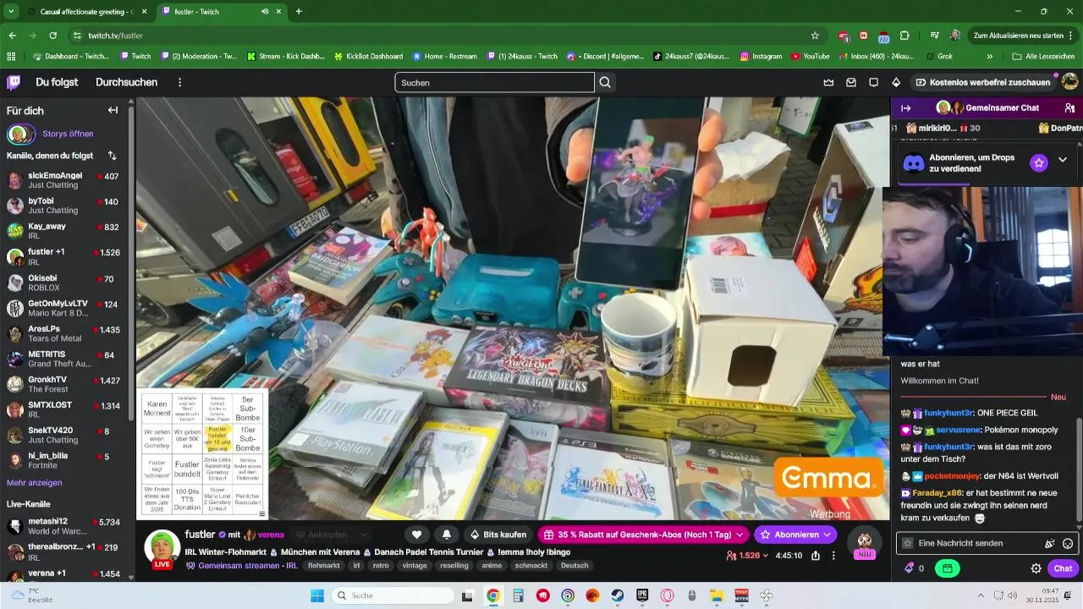The image size is (1083, 609).
Task: Reload the browser page
Action: pos(52,36)
